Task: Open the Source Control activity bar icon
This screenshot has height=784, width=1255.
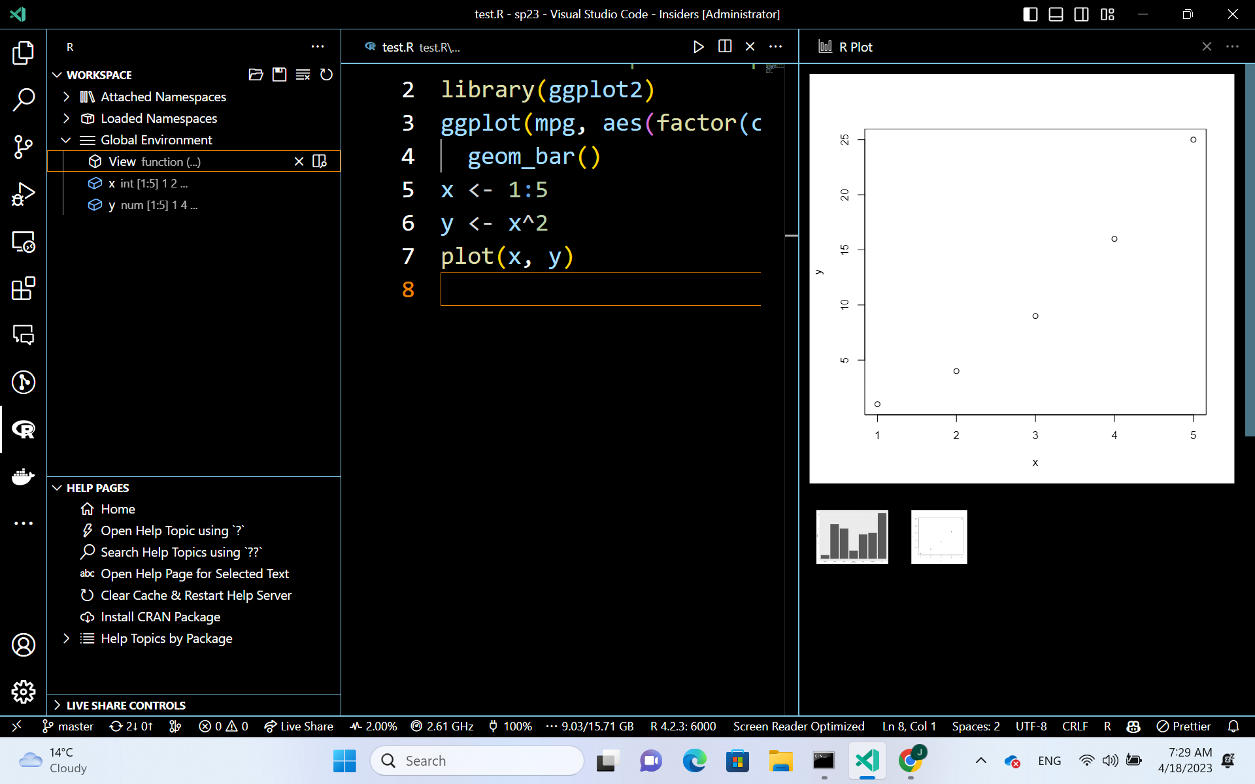Action: click(24, 146)
